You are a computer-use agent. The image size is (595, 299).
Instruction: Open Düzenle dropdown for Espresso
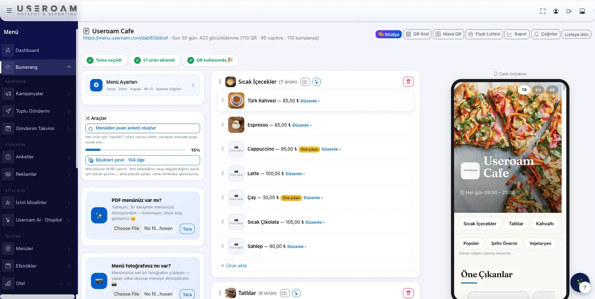pos(302,125)
